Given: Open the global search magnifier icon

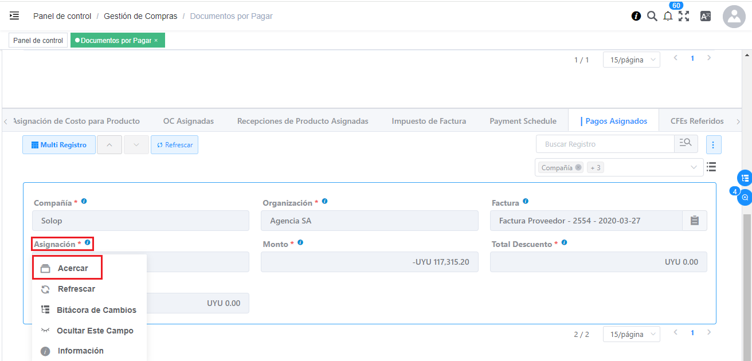Looking at the screenshot, I should click(x=652, y=16).
